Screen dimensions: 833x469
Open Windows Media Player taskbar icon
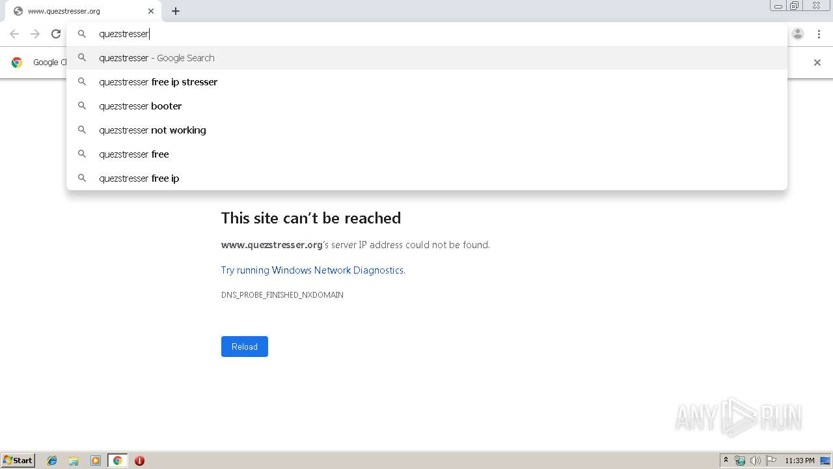tap(96, 461)
